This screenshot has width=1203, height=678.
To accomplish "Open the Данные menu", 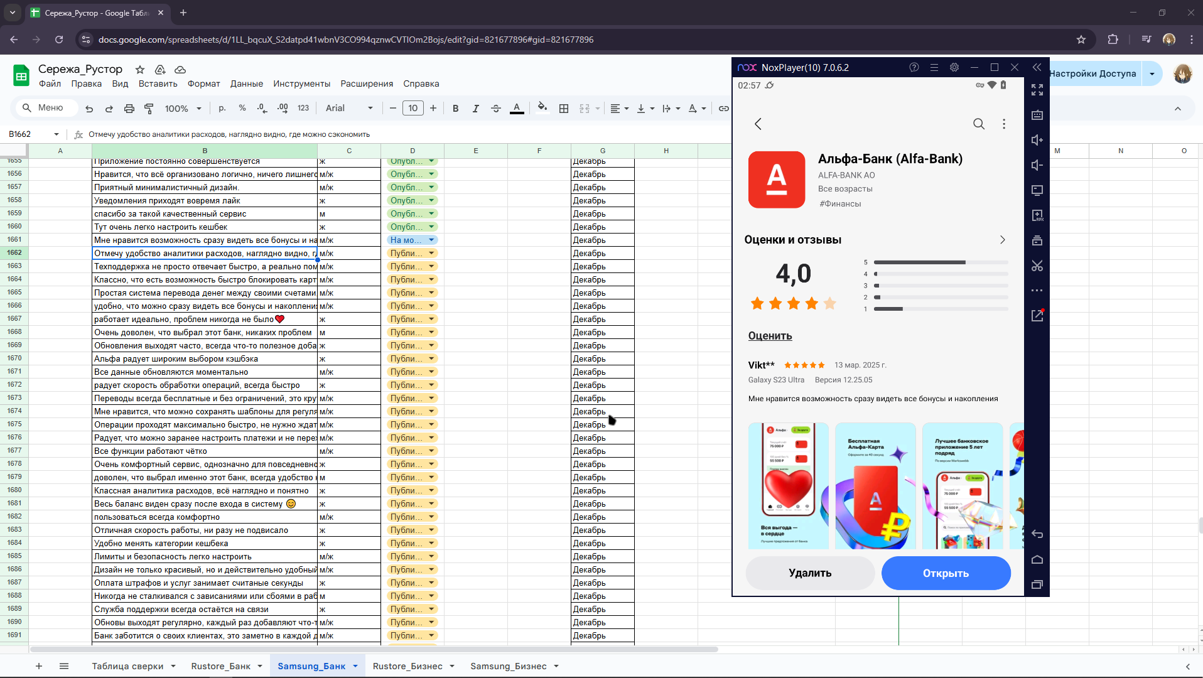I will pyautogui.click(x=246, y=83).
